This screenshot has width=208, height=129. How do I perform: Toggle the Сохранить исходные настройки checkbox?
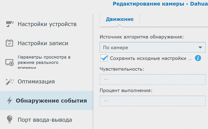click(x=104, y=58)
